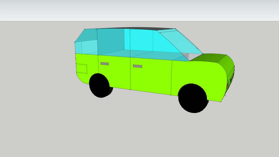Click the pale sky above the horizon
Viewport: 279px width, 157px height.
[138, 9]
